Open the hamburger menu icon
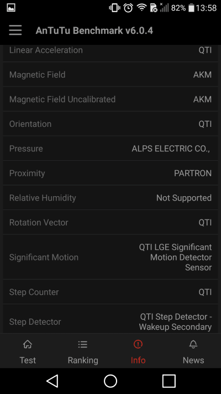Image resolution: width=221 pixels, height=394 pixels. 15,30
